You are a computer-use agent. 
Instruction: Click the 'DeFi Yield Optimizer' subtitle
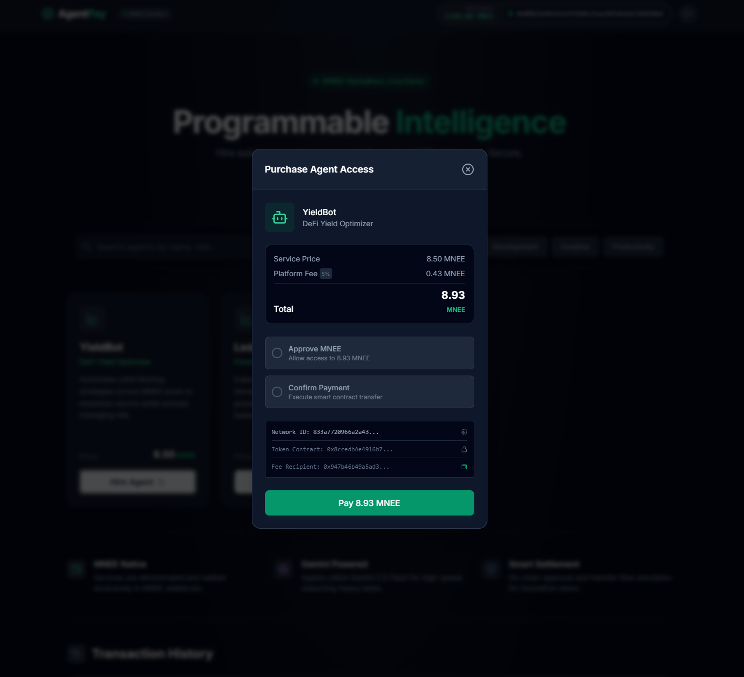pos(338,224)
